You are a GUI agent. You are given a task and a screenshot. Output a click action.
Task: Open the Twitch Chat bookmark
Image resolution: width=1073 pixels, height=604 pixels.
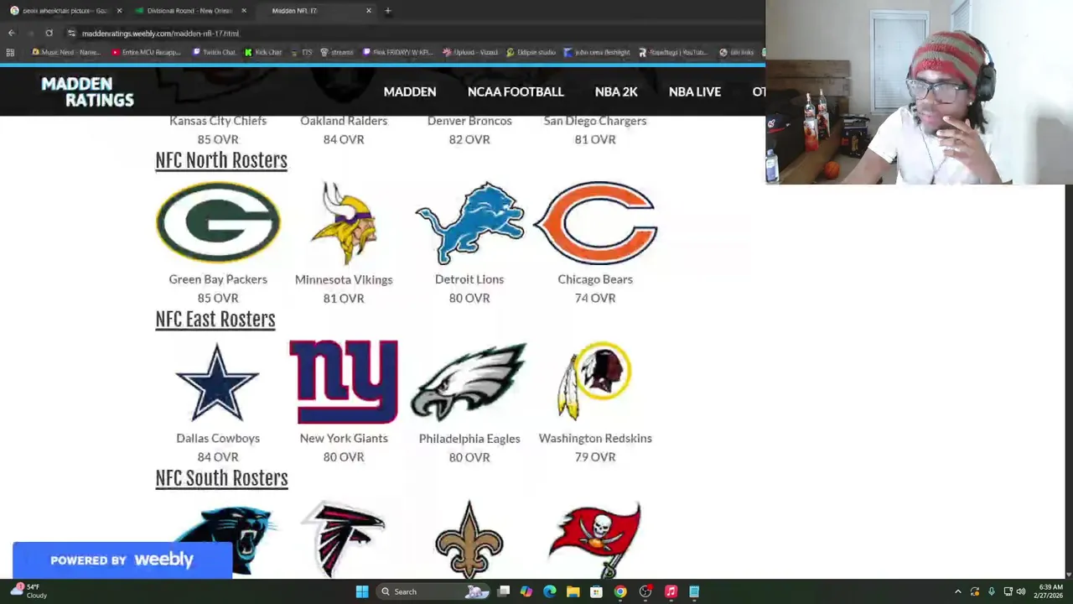pyautogui.click(x=214, y=52)
